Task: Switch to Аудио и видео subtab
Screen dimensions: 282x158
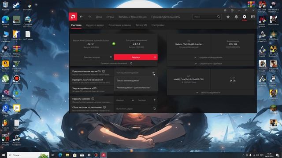Action: click(95, 25)
